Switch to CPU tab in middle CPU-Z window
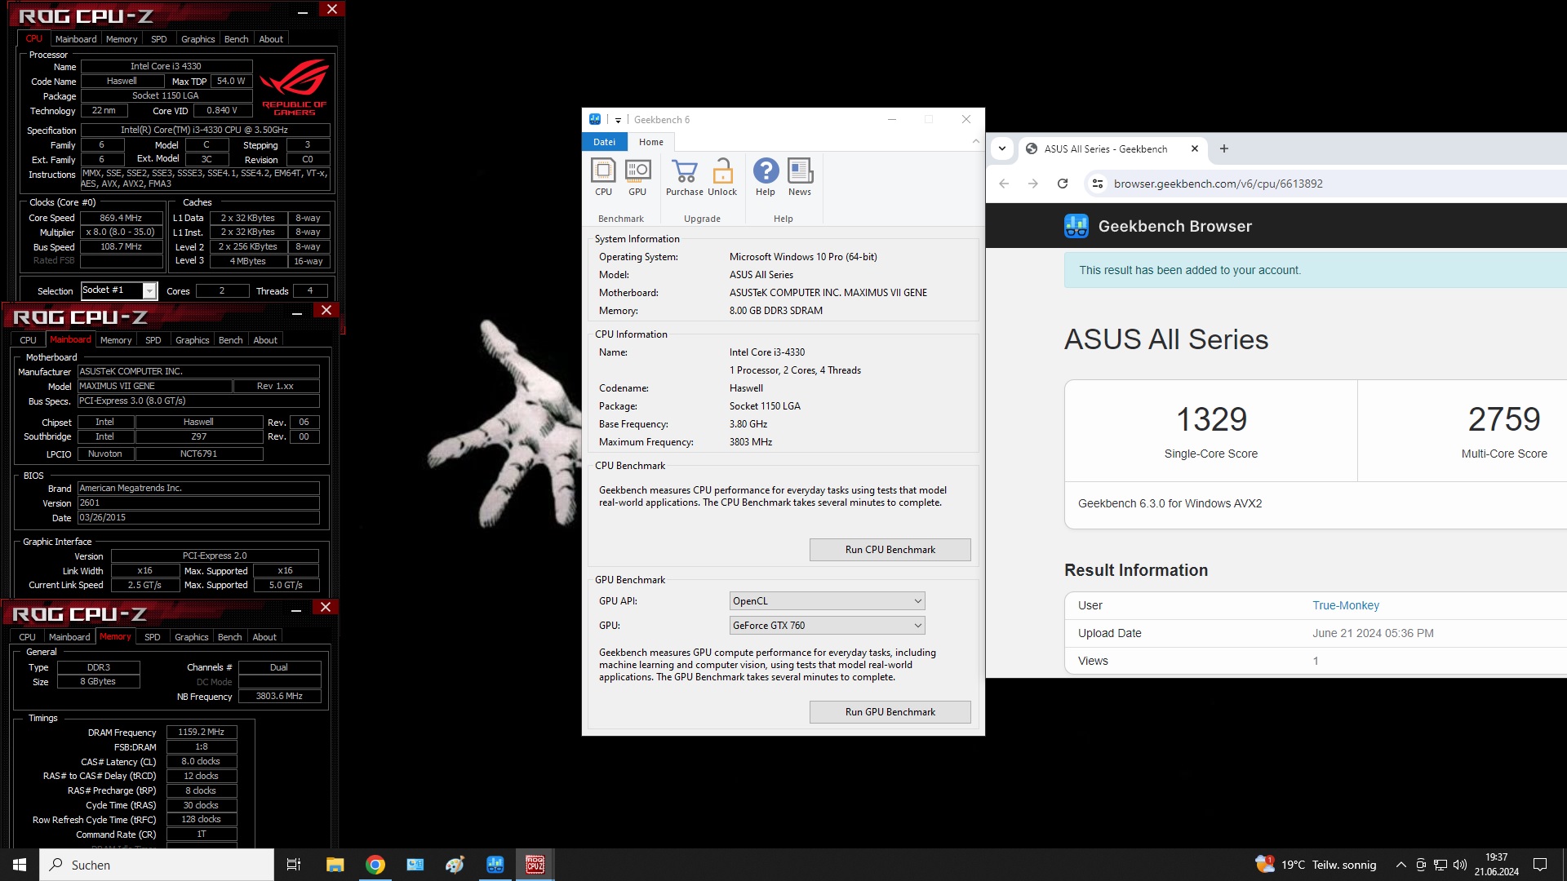 tap(29, 340)
